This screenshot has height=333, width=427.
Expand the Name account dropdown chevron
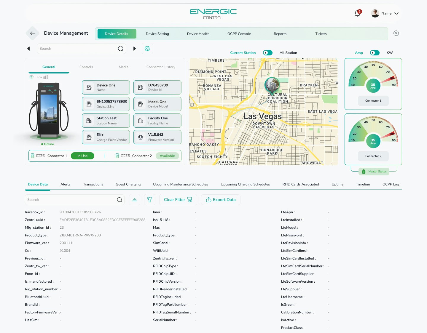click(x=396, y=13)
